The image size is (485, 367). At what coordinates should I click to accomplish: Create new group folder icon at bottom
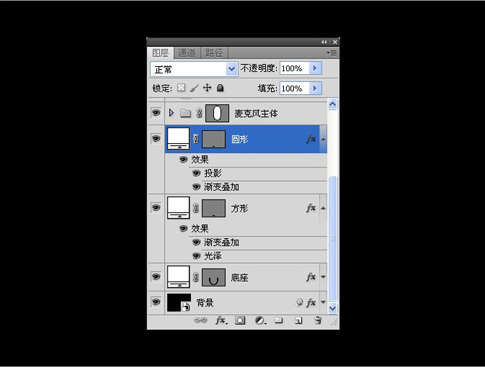(279, 320)
